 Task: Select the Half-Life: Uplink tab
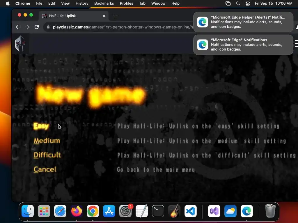coord(74,16)
